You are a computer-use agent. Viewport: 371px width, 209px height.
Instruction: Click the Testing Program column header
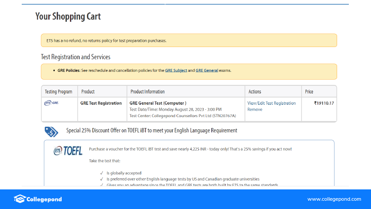(x=58, y=91)
